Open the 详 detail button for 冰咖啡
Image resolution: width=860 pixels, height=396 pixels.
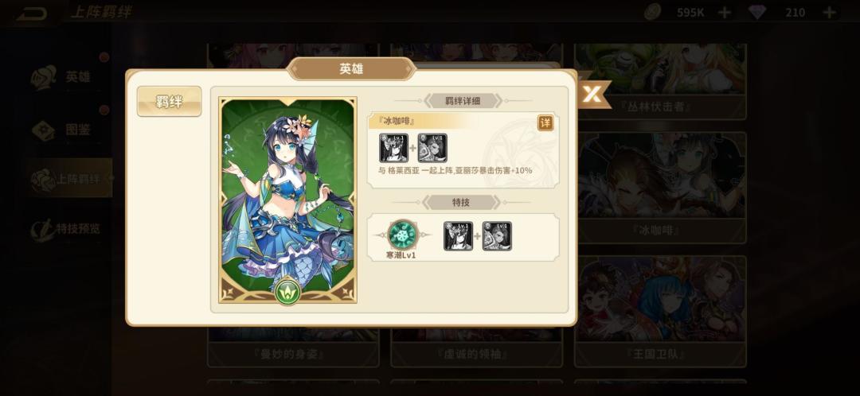545,122
